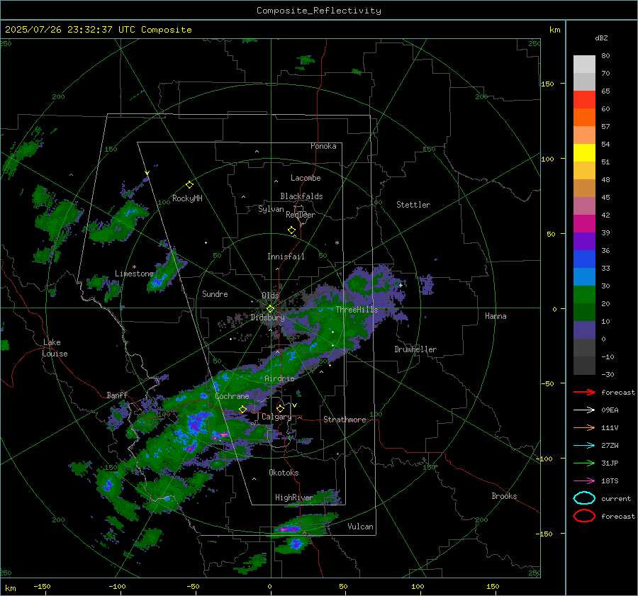This screenshot has height=596, width=638.
Task: Click the blue 33-36 dBZ color swatch
Action: point(584,259)
